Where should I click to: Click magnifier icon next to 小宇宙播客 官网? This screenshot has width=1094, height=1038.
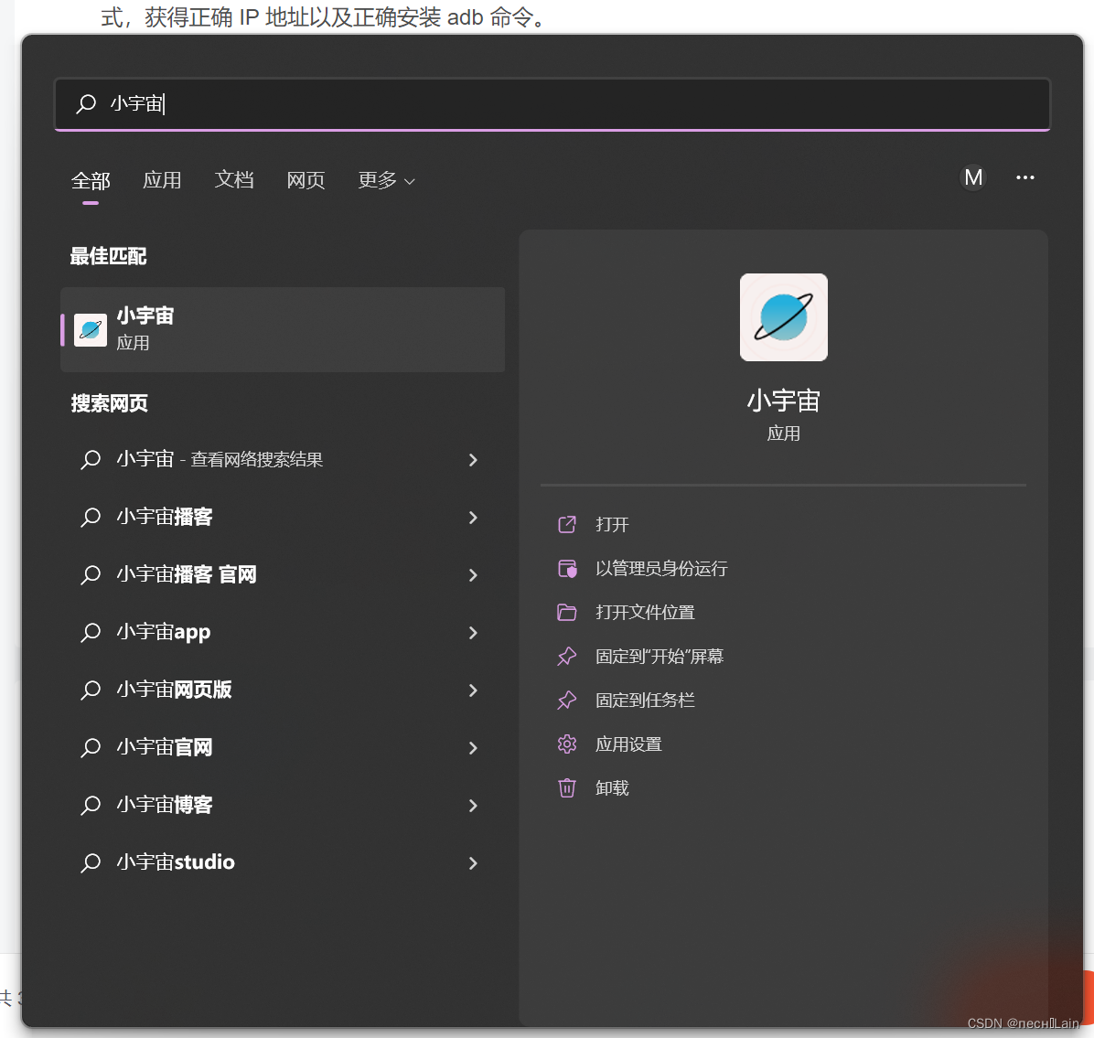[x=91, y=575]
